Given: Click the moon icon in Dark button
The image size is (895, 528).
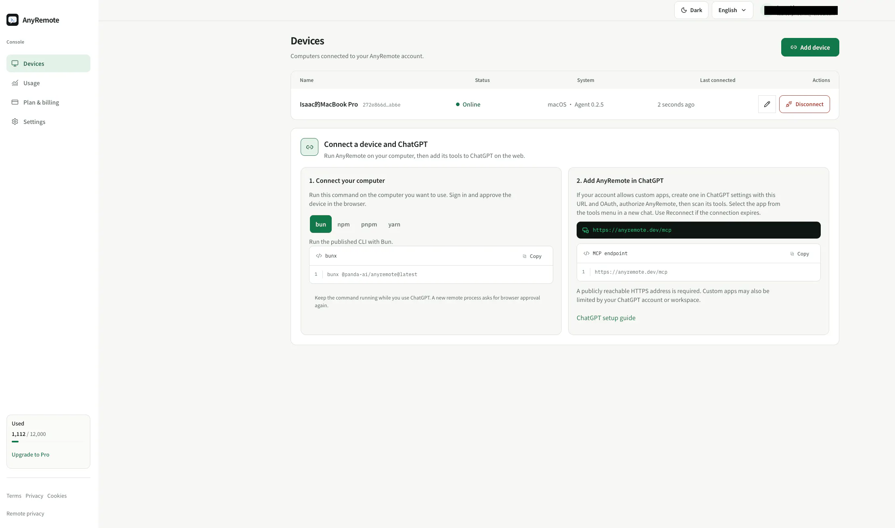Looking at the screenshot, I should click(684, 10).
